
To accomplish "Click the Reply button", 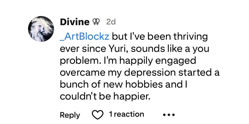I will pyautogui.click(x=70, y=115).
